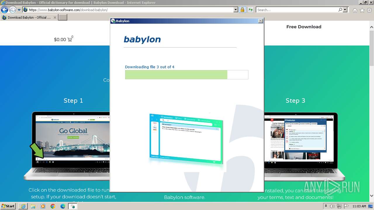Viewport: 374px width, 210px height.
Task: Launch Chrome from the taskbar
Action: [53, 206]
